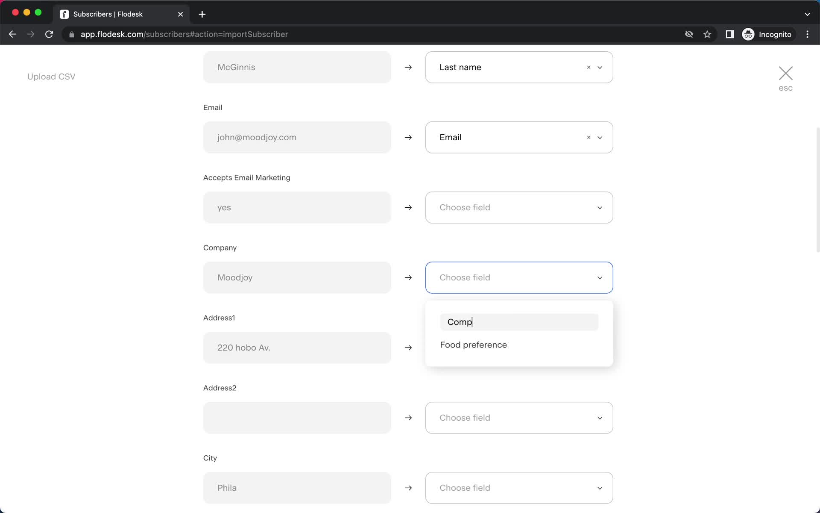Screen dimensions: 820x513
Task: Clear the Email field mapping selection
Action: click(588, 137)
